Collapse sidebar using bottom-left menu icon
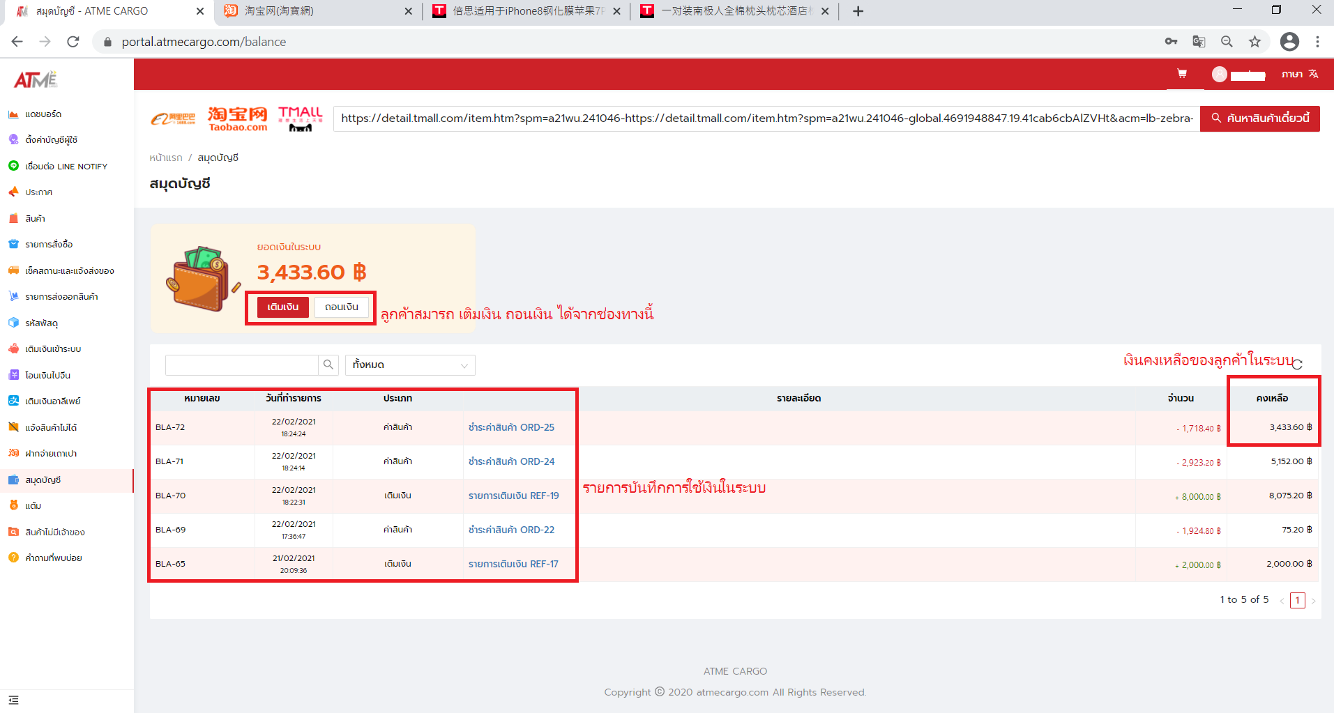 (13, 700)
